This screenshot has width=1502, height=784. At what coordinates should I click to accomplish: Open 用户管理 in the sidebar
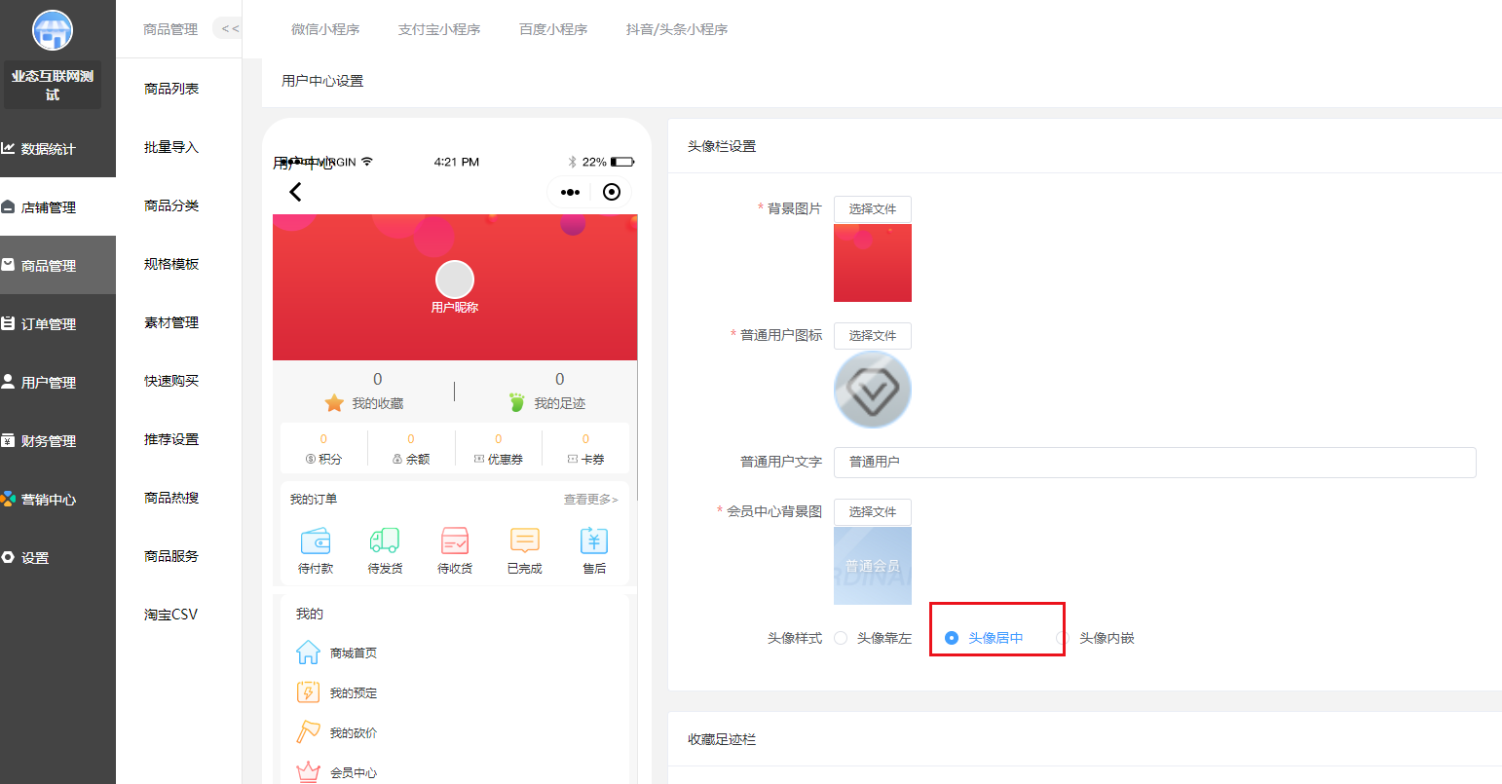click(x=57, y=383)
